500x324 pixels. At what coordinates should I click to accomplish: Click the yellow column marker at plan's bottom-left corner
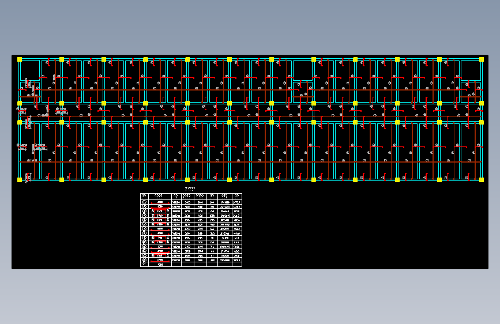click(20, 180)
